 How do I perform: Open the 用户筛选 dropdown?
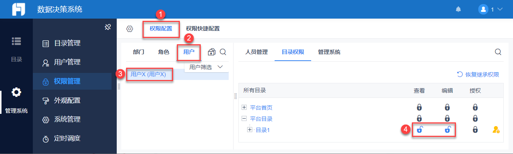(x=206, y=67)
